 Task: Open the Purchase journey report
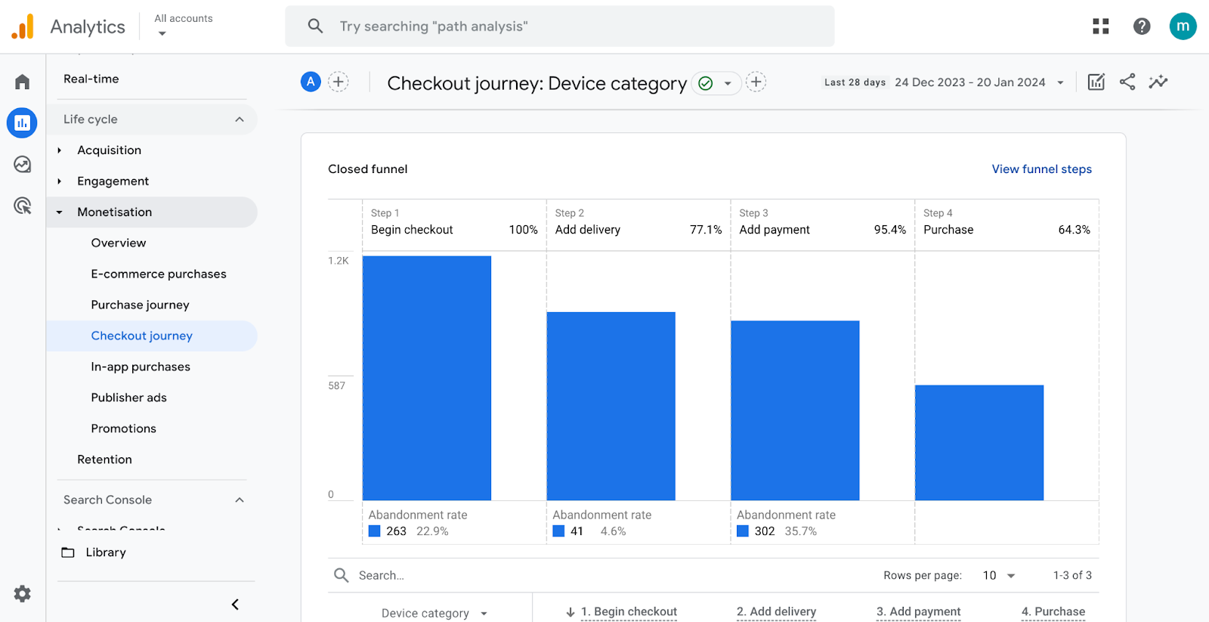point(140,305)
